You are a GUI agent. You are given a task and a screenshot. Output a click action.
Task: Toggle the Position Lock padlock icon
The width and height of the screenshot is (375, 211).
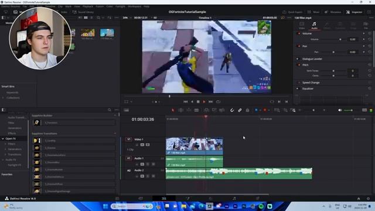pyautogui.click(x=247, y=110)
